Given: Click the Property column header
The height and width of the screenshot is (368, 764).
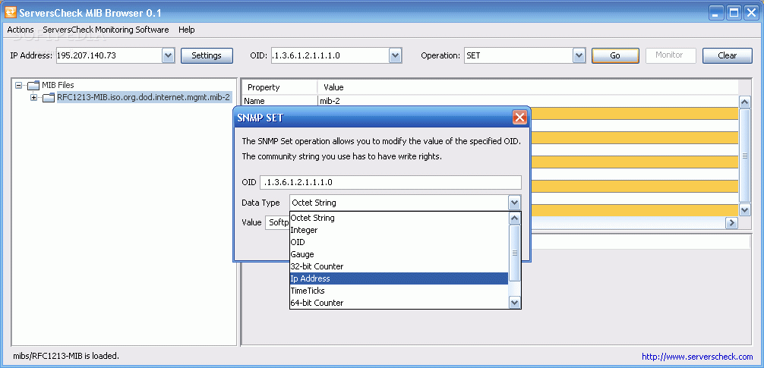Looking at the screenshot, I should click(x=279, y=87).
